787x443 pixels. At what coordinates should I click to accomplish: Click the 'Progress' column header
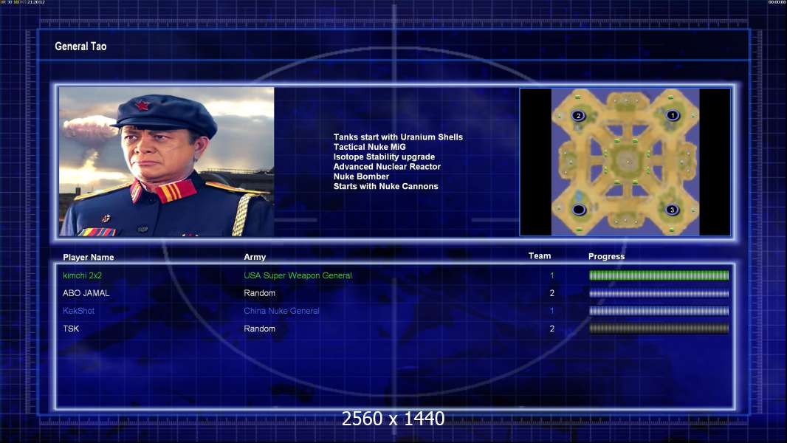tap(606, 256)
